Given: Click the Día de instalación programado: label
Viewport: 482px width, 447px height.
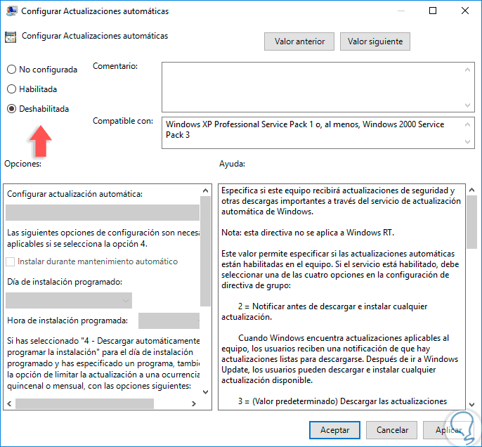Looking at the screenshot, I should click(x=65, y=282).
